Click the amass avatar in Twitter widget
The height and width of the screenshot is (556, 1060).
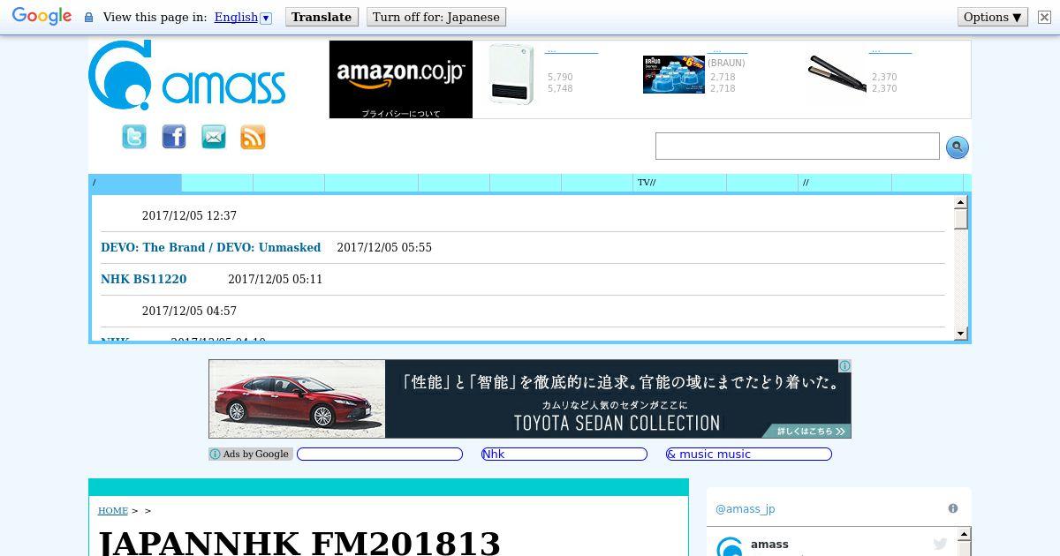730,546
